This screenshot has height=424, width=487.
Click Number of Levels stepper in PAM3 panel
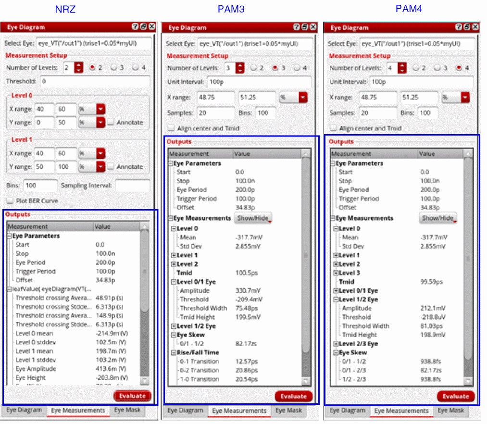[x=240, y=68]
